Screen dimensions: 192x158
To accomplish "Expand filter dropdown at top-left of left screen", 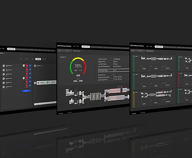I will pos(2,53).
